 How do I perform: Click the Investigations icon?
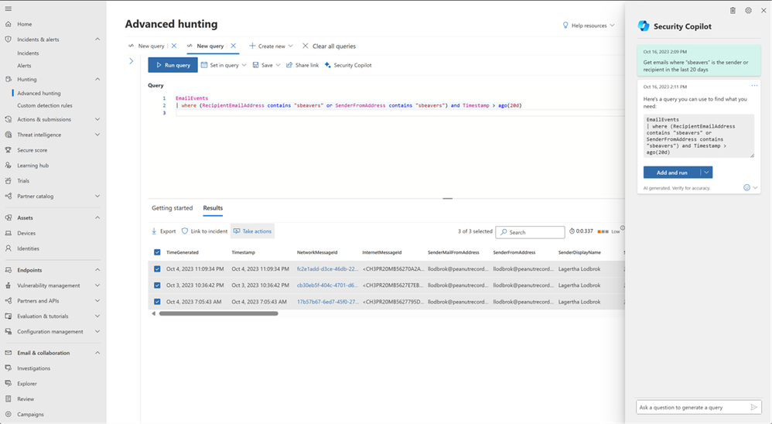pos(8,368)
